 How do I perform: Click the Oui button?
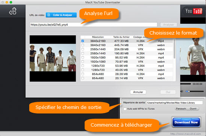pos(168,92)
